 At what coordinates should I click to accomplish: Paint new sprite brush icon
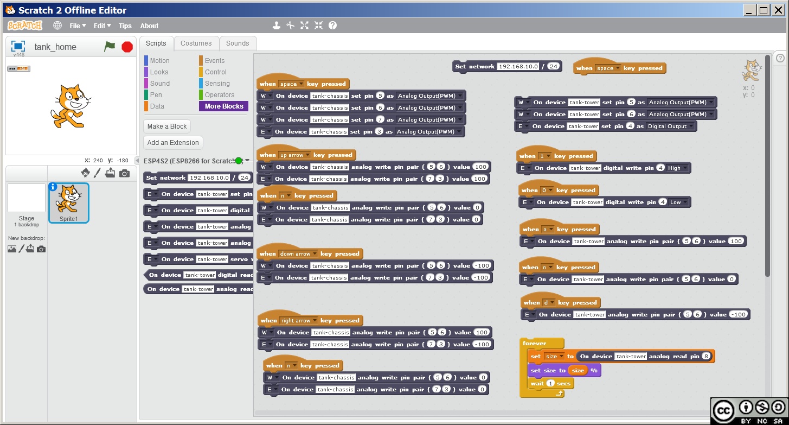coord(98,173)
